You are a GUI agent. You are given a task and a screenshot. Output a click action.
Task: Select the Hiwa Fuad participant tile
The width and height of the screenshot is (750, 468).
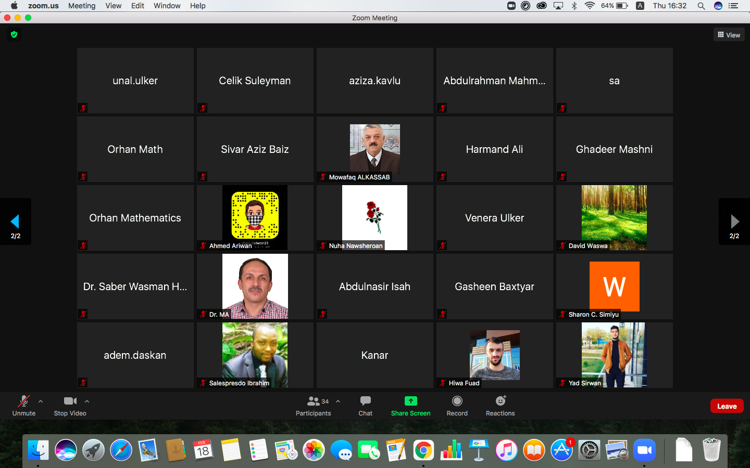coord(494,355)
